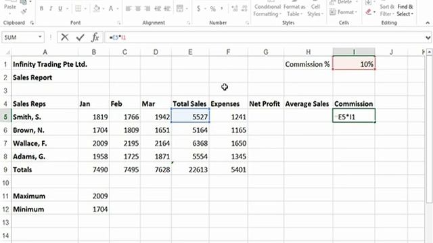This screenshot has height=243, width=433.
Task: Click the vertical scrollbar up arrow
Action: click(x=429, y=52)
